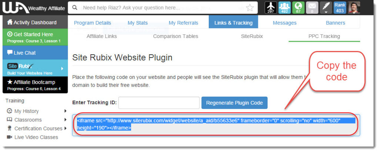Click the My History clock icon

point(9,111)
